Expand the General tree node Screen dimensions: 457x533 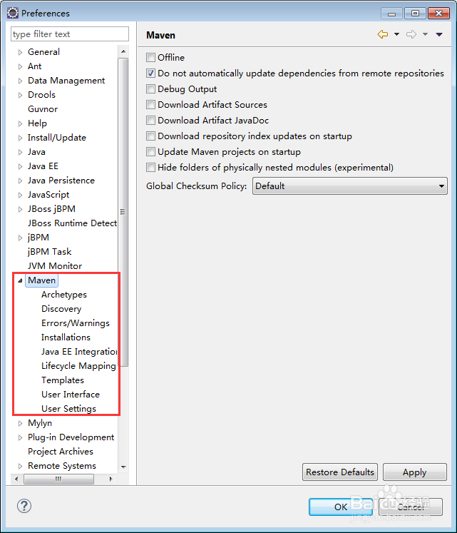click(21, 52)
